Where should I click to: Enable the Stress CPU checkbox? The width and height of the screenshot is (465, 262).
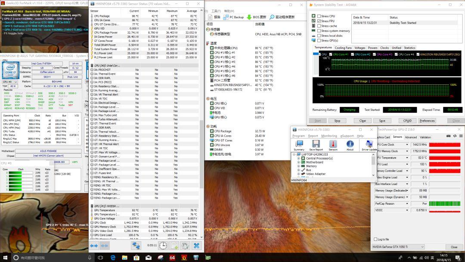319,16
